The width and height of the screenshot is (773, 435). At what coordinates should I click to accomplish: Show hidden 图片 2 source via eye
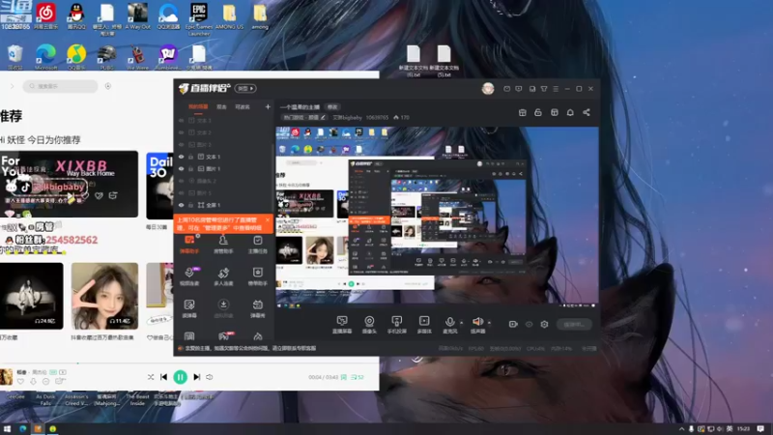point(181,144)
